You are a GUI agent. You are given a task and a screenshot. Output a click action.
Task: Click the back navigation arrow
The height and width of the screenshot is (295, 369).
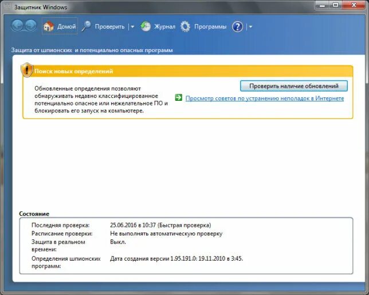[17, 26]
